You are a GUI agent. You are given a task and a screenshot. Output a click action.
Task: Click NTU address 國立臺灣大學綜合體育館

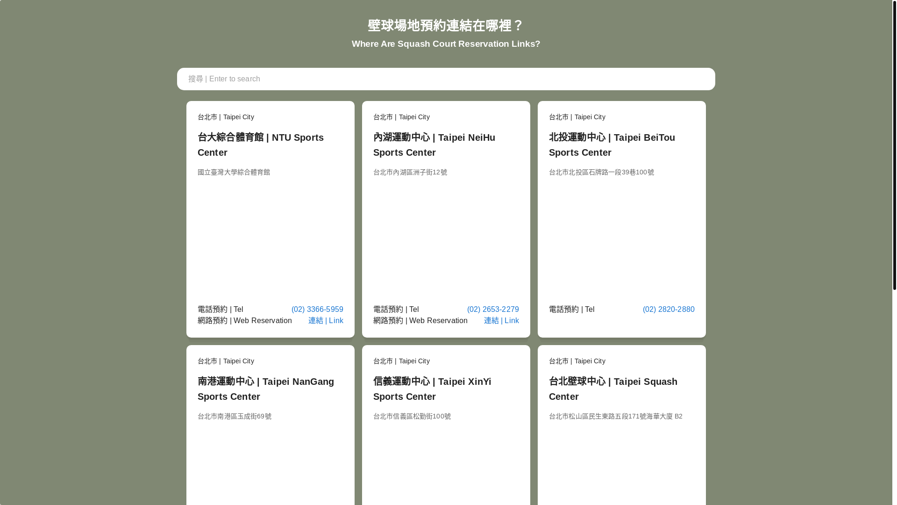(x=234, y=173)
